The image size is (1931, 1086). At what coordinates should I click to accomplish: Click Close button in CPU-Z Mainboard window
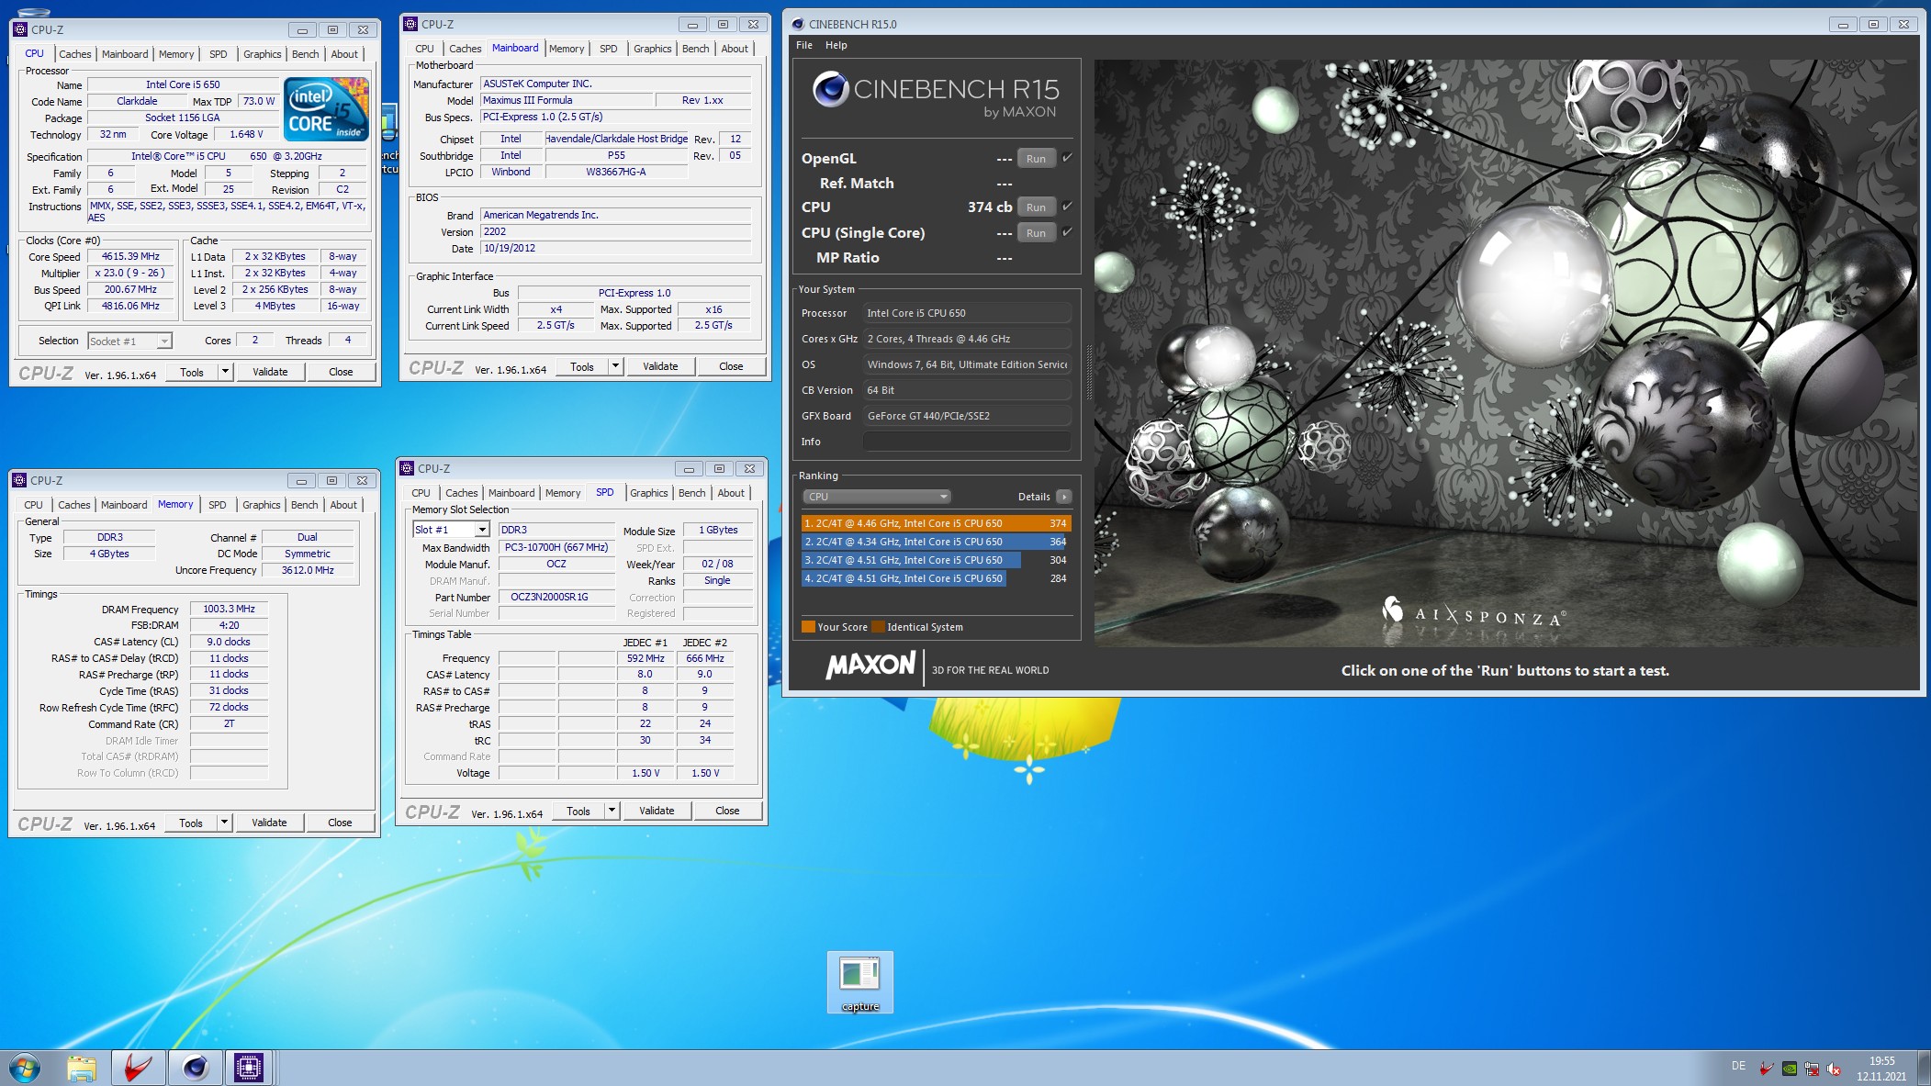click(731, 366)
